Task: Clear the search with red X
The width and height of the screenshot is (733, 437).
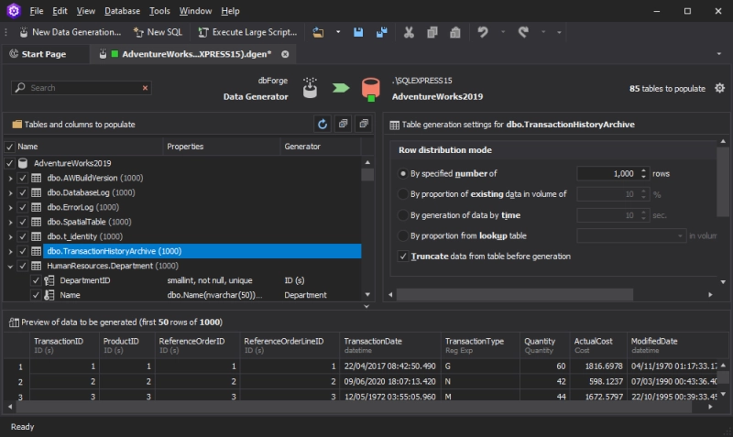Action: [x=145, y=88]
